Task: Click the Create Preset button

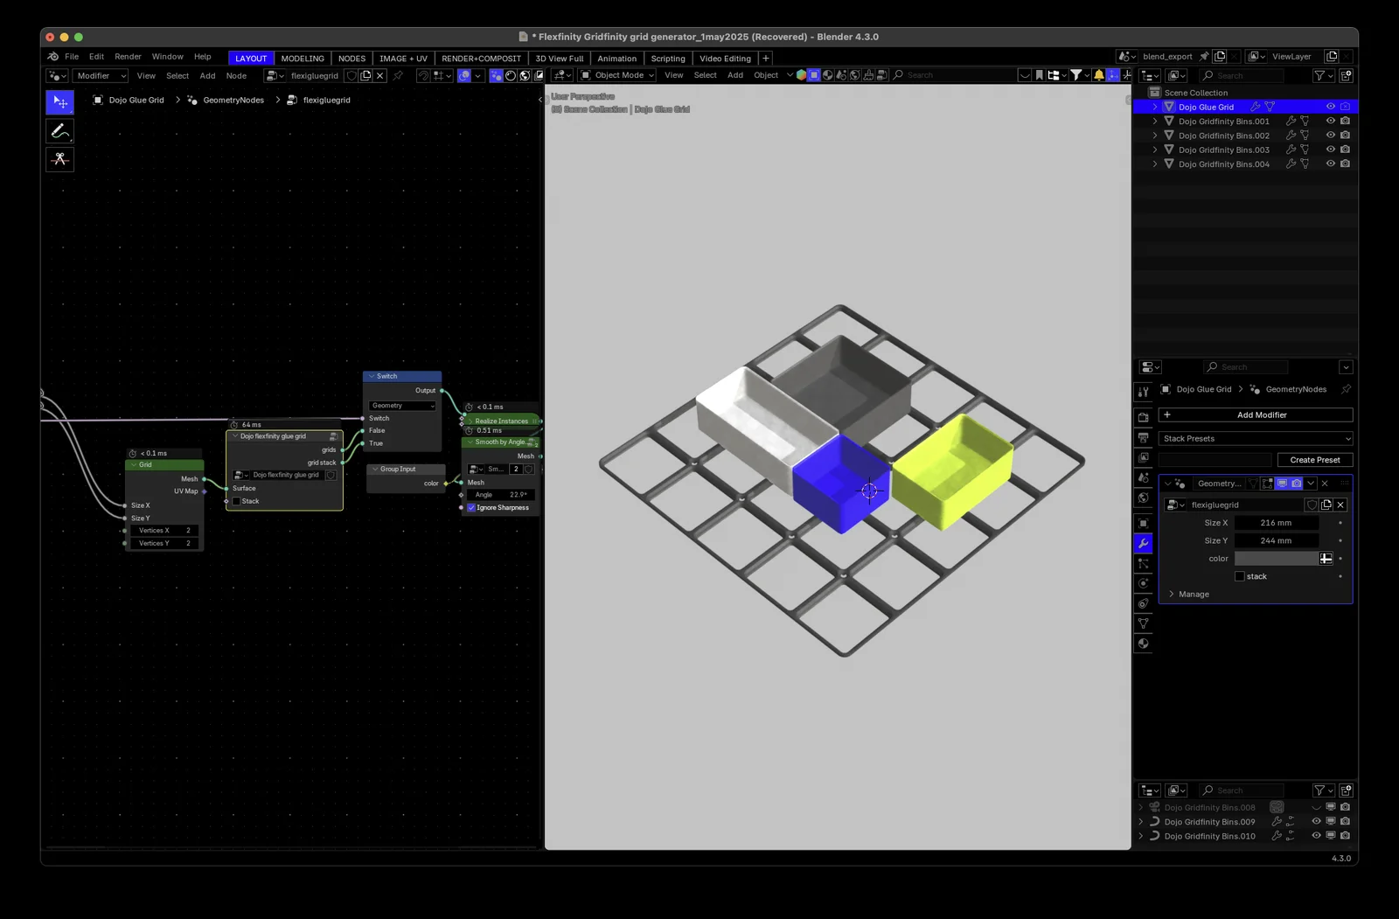Action: [1315, 459]
